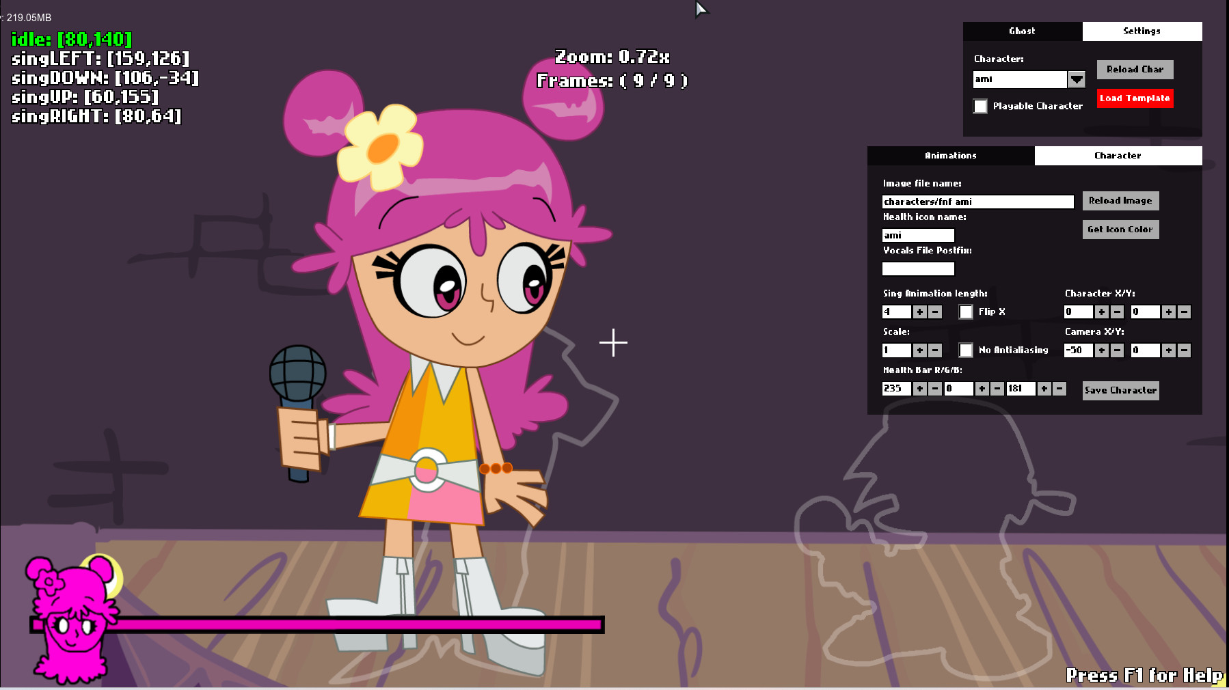Image resolution: width=1229 pixels, height=690 pixels.
Task: Click the Image file name field
Action: click(978, 202)
